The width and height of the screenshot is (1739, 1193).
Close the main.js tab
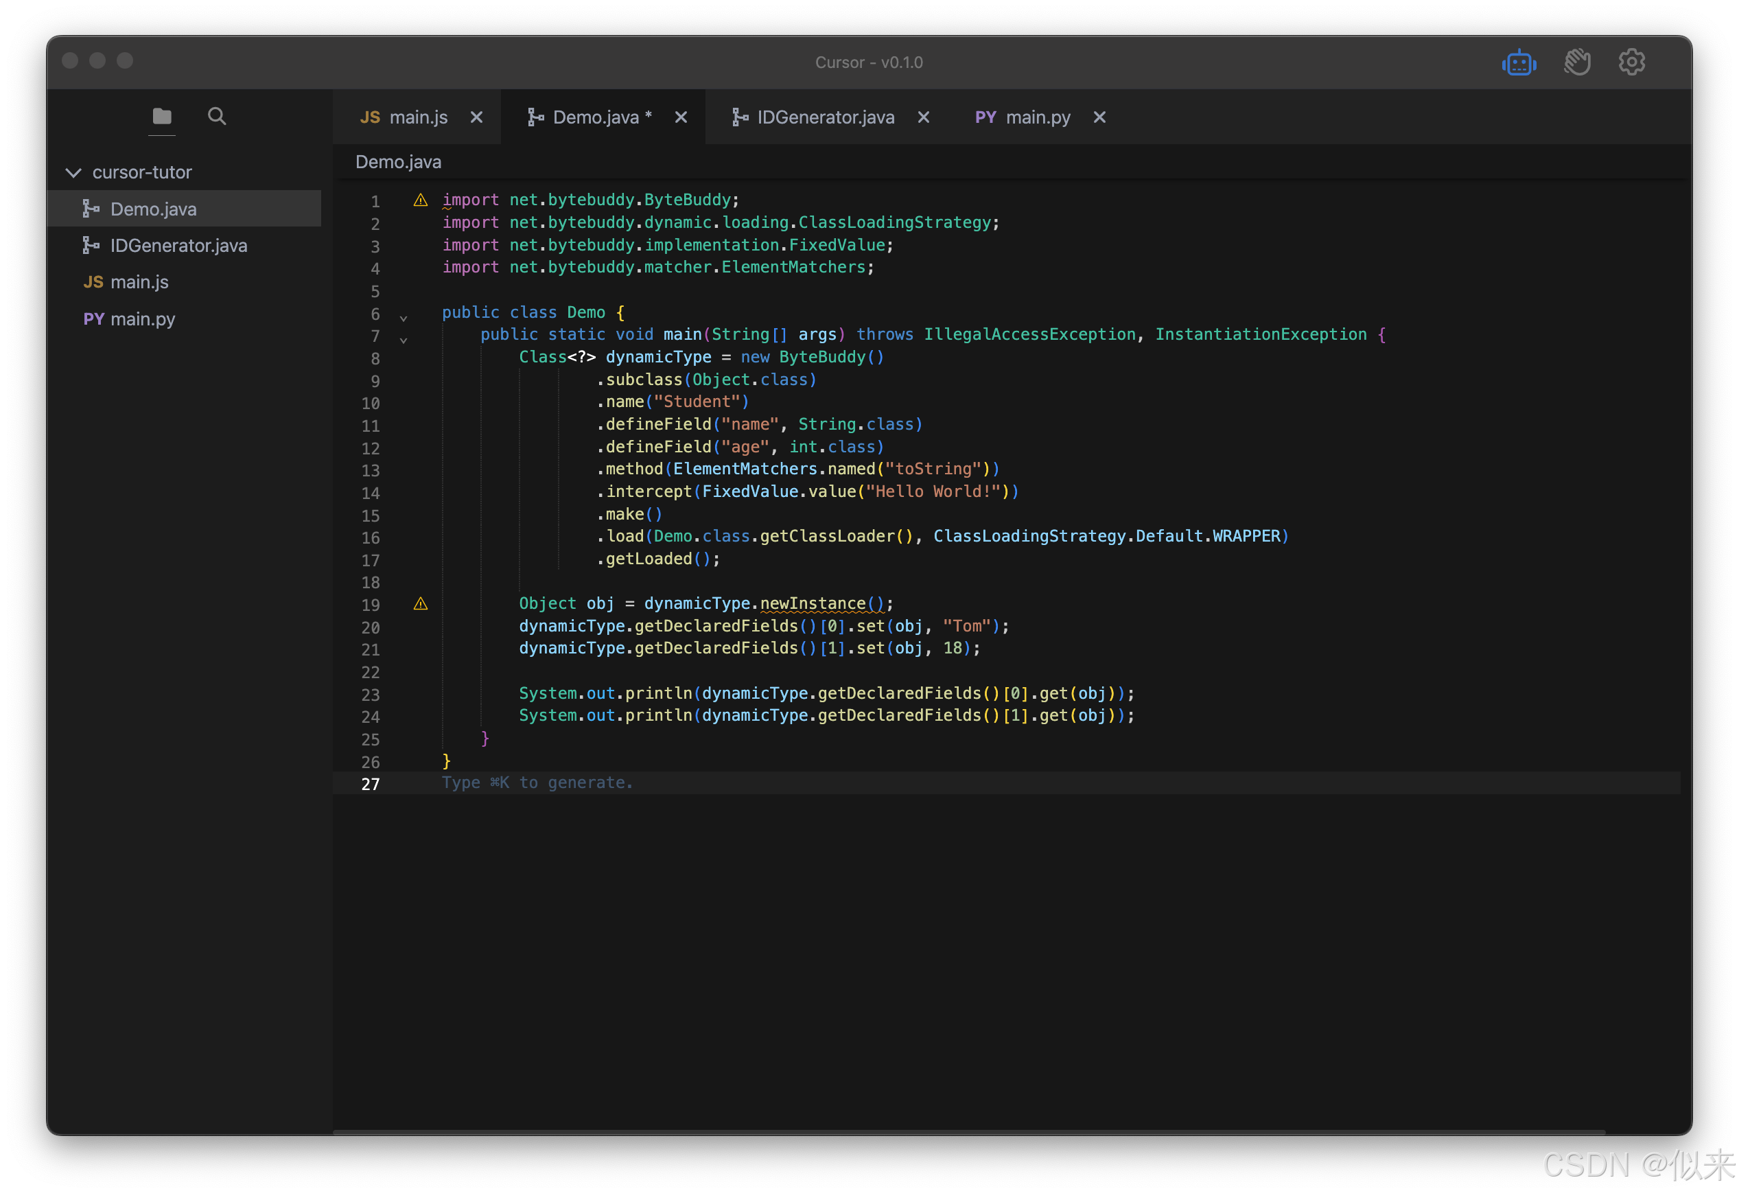coord(476,117)
